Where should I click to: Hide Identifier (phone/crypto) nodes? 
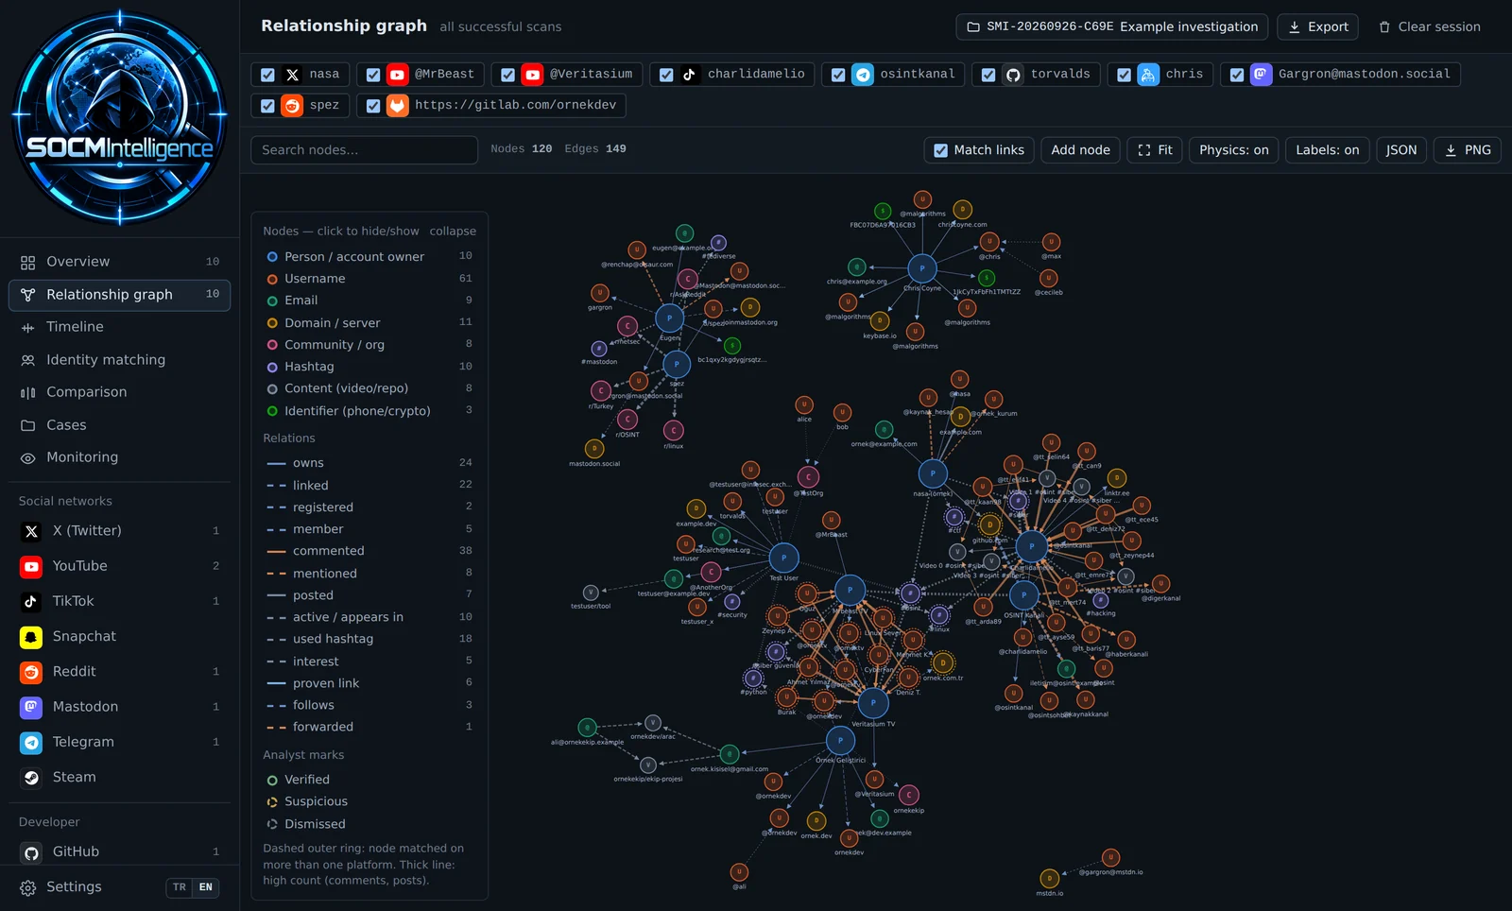(x=369, y=411)
